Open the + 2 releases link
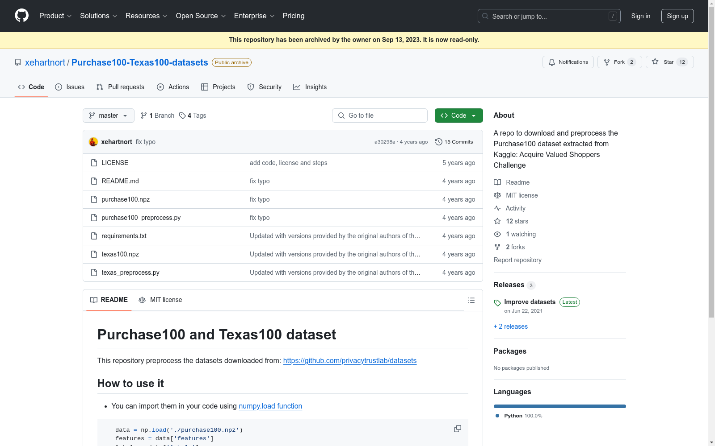715x446 pixels. coord(511,326)
